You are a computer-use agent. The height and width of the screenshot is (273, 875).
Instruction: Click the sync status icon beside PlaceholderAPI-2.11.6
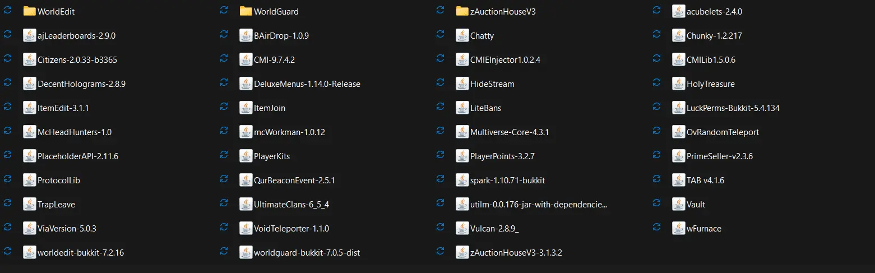[7, 155]
